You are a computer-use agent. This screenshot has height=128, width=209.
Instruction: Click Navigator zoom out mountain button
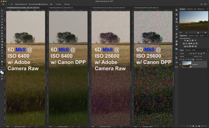pyautogui.click(x=186, y=32)
